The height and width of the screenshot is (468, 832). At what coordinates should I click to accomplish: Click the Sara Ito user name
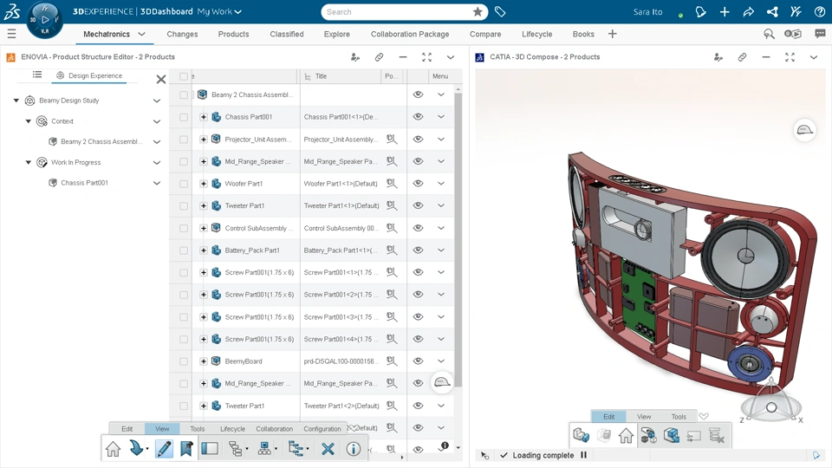(647, 11)
